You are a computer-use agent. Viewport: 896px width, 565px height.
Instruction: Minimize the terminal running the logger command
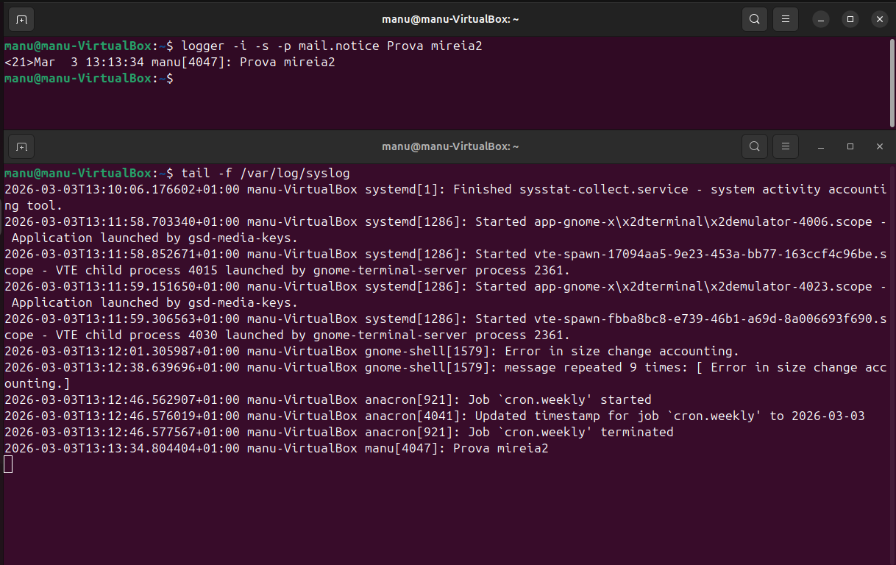(821, 19)
